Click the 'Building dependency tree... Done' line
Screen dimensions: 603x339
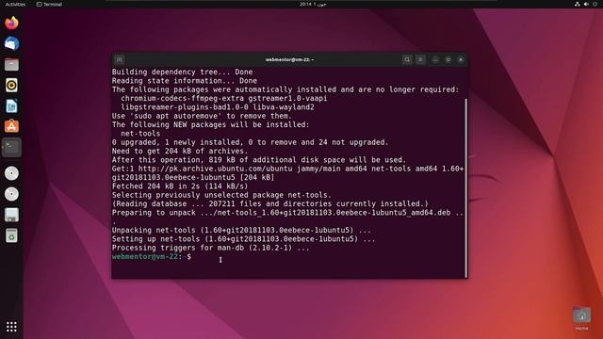[x=182, y=72]
